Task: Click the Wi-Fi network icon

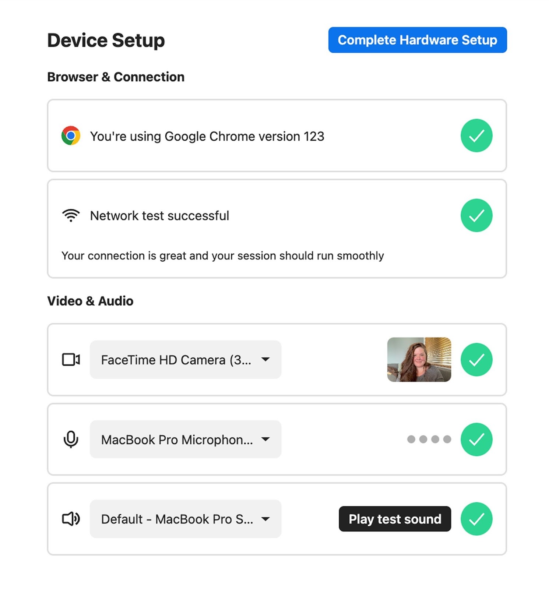Action: coord(71,215)
